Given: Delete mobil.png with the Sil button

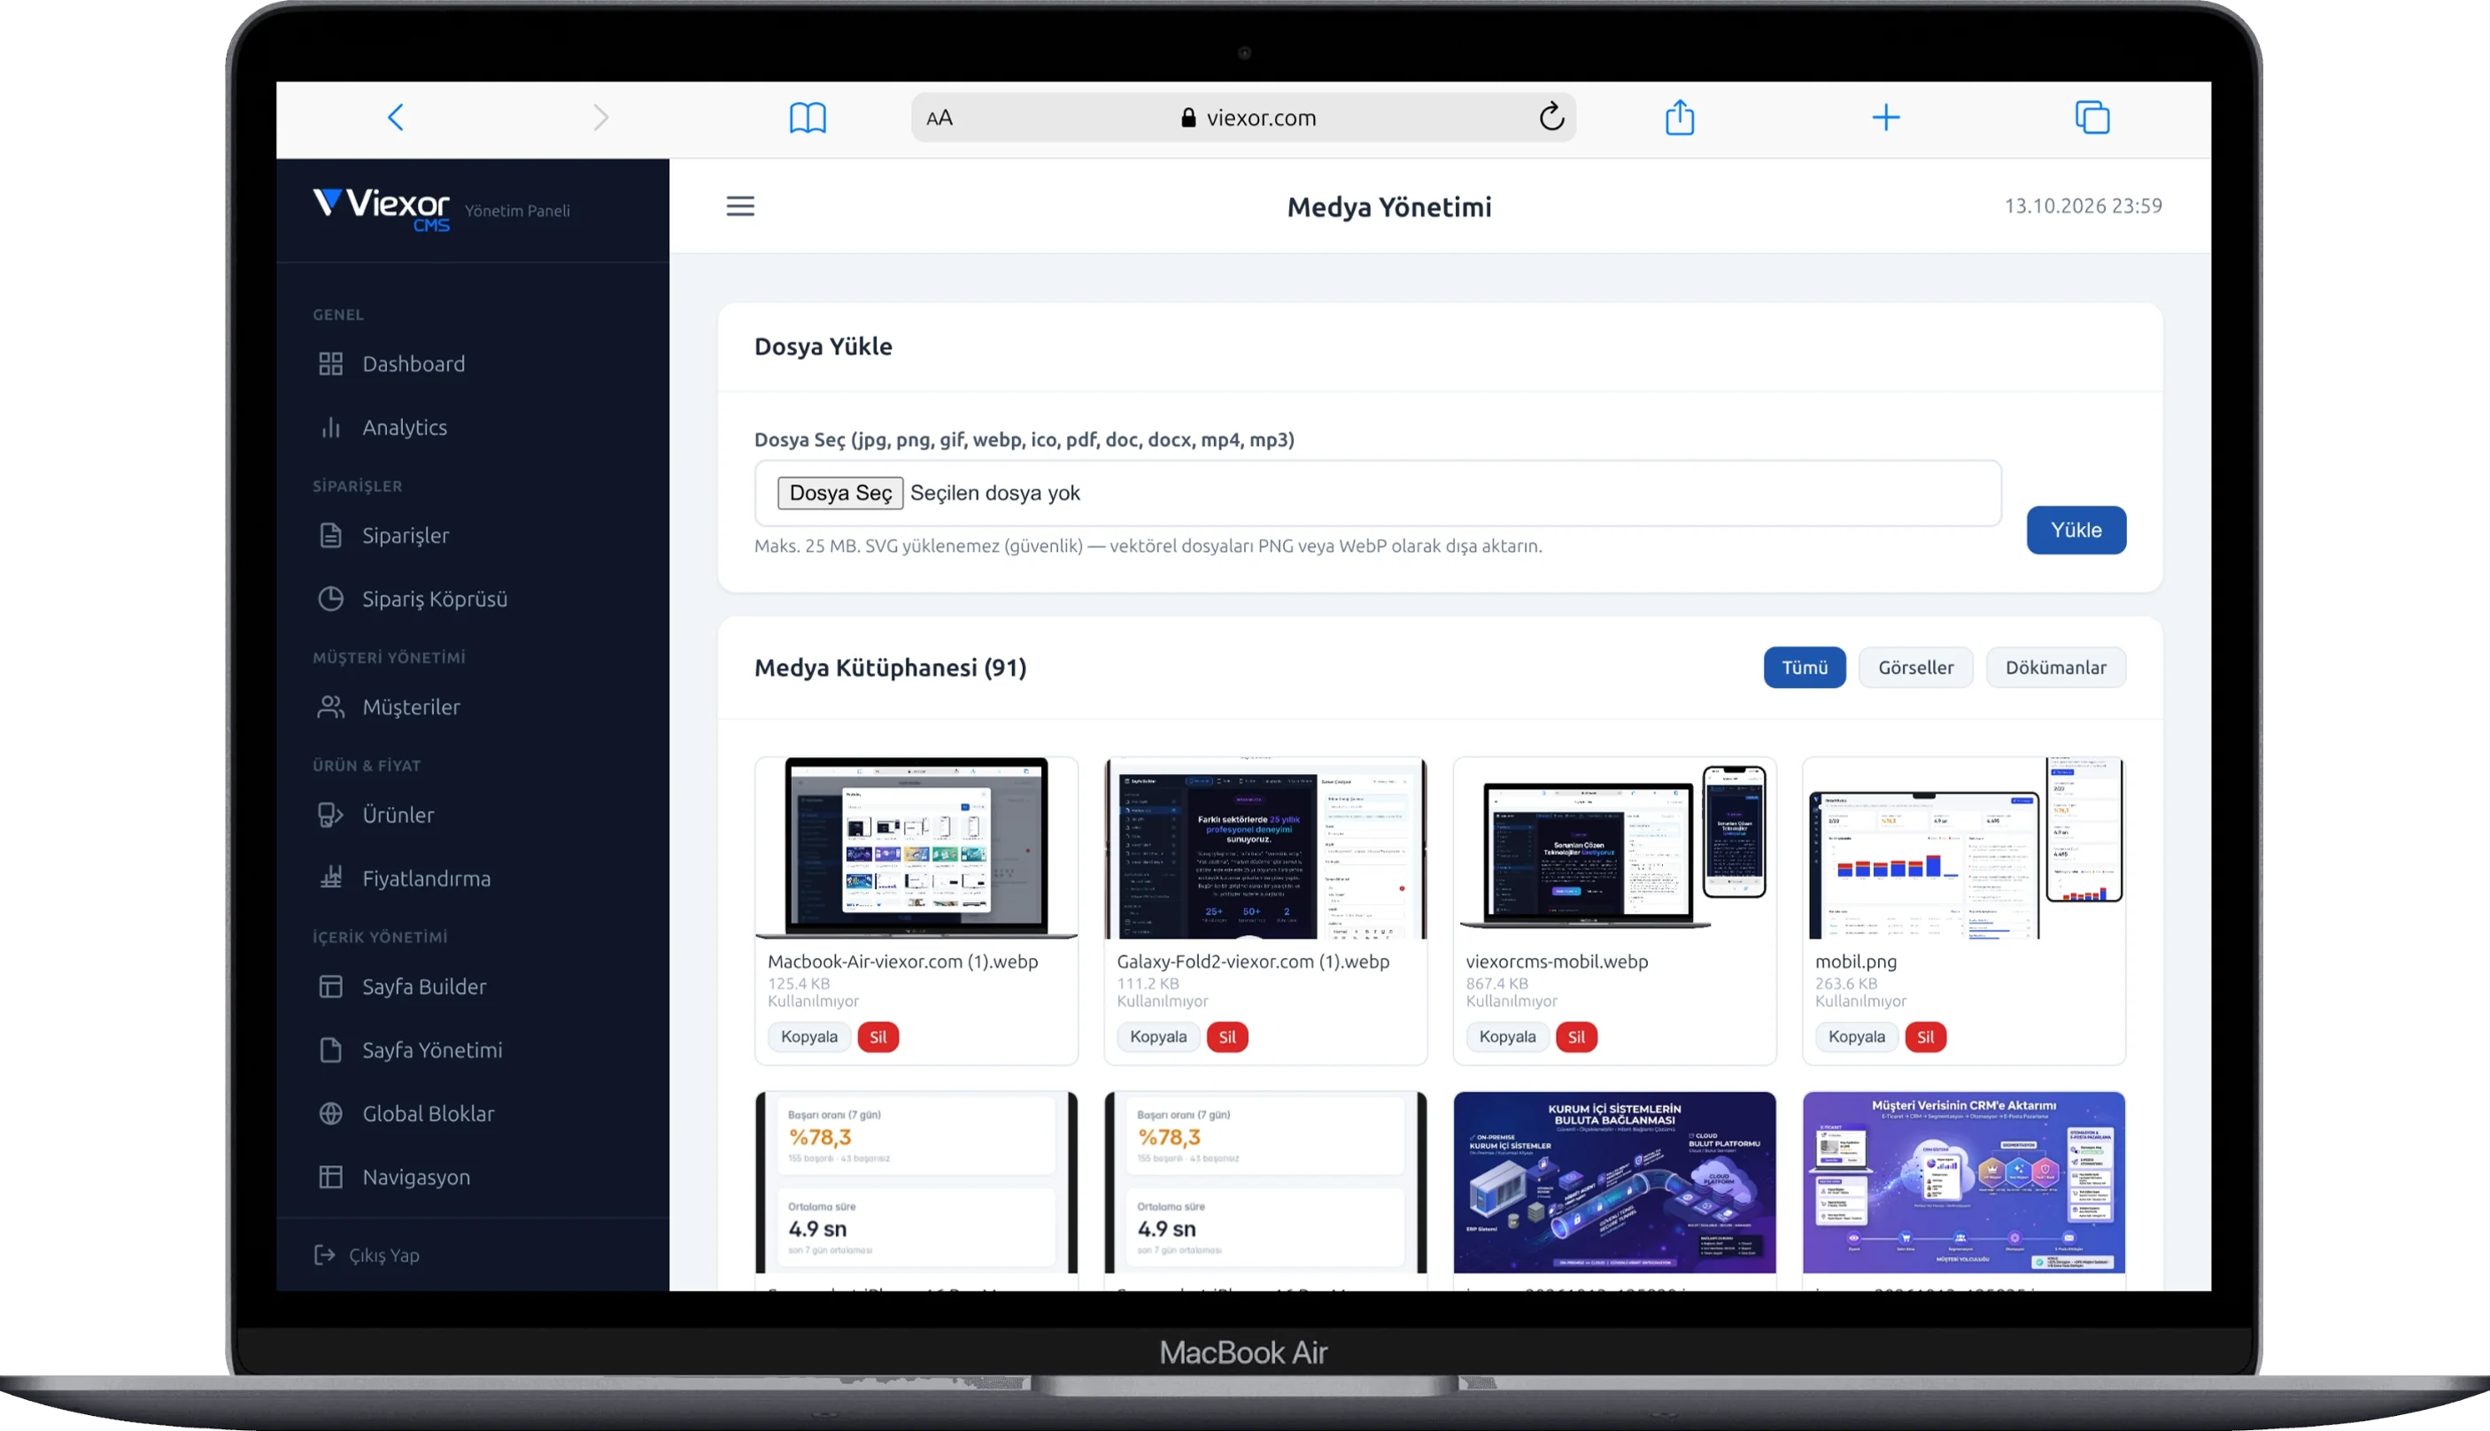Looking at the screenshot, I should click(1926, 1037).
